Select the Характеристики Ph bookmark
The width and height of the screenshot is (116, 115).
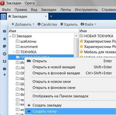click(97, 47)
